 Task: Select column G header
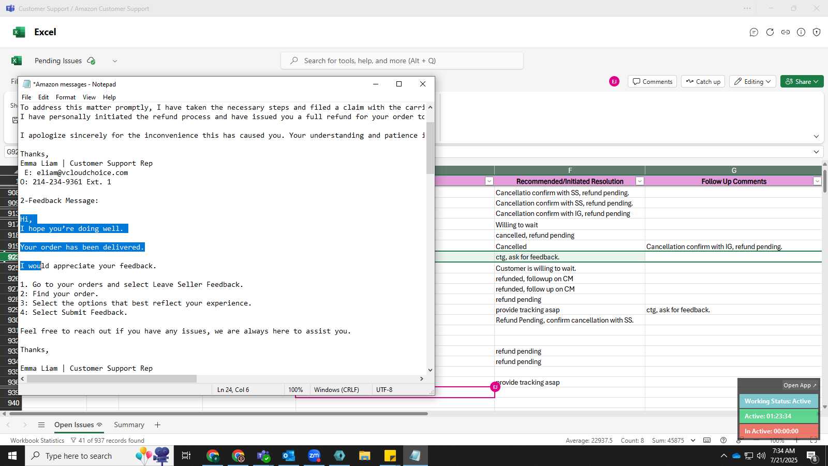coord(733,170)
